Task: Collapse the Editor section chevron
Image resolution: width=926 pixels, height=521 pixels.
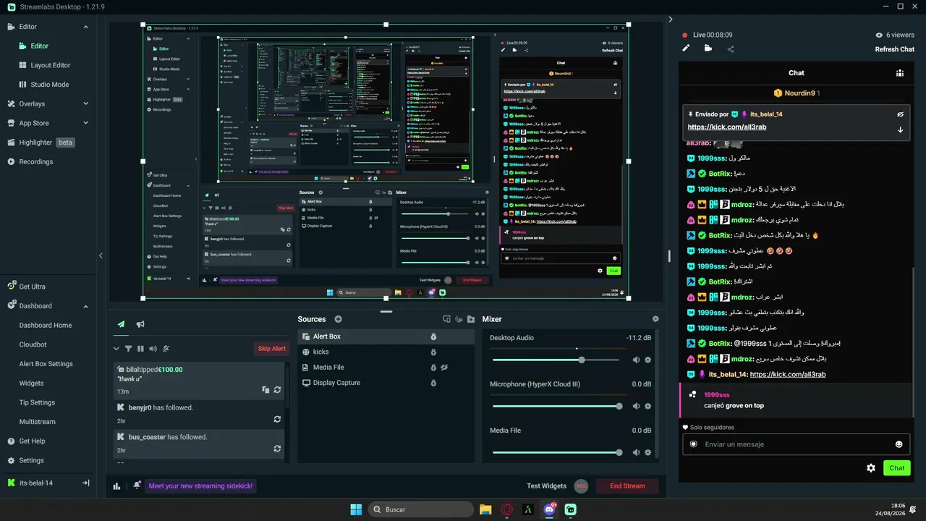Action: 85,27
